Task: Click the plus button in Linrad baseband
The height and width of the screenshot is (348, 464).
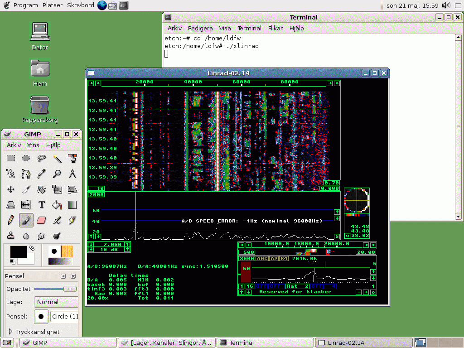Action: (366, 292)
